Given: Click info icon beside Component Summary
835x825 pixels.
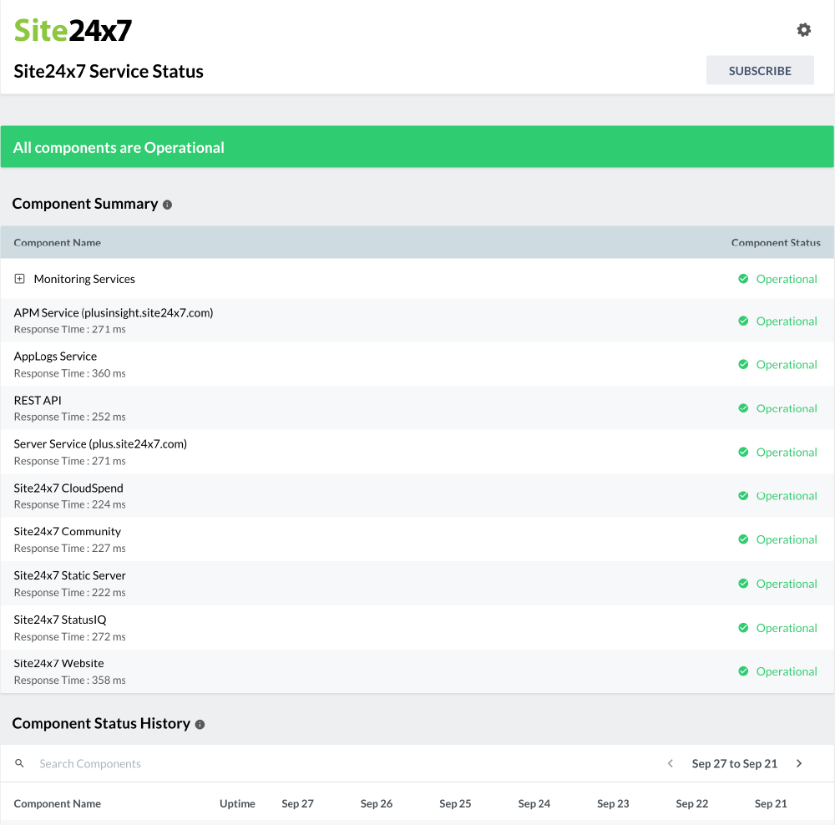Looking at the screenshot, I should [167, 205].
